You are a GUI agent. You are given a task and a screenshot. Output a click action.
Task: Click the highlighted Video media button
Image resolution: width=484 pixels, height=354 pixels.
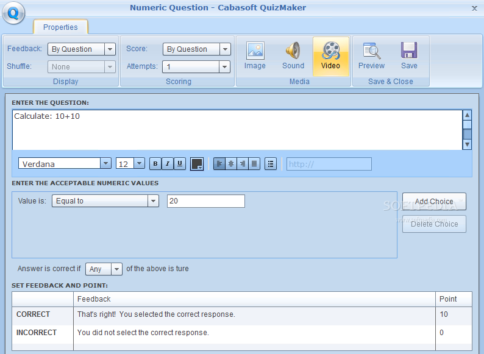click(330, 56)
